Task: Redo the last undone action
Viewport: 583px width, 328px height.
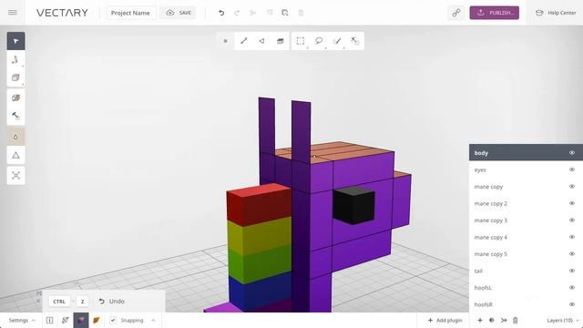Action: [237, 13]
